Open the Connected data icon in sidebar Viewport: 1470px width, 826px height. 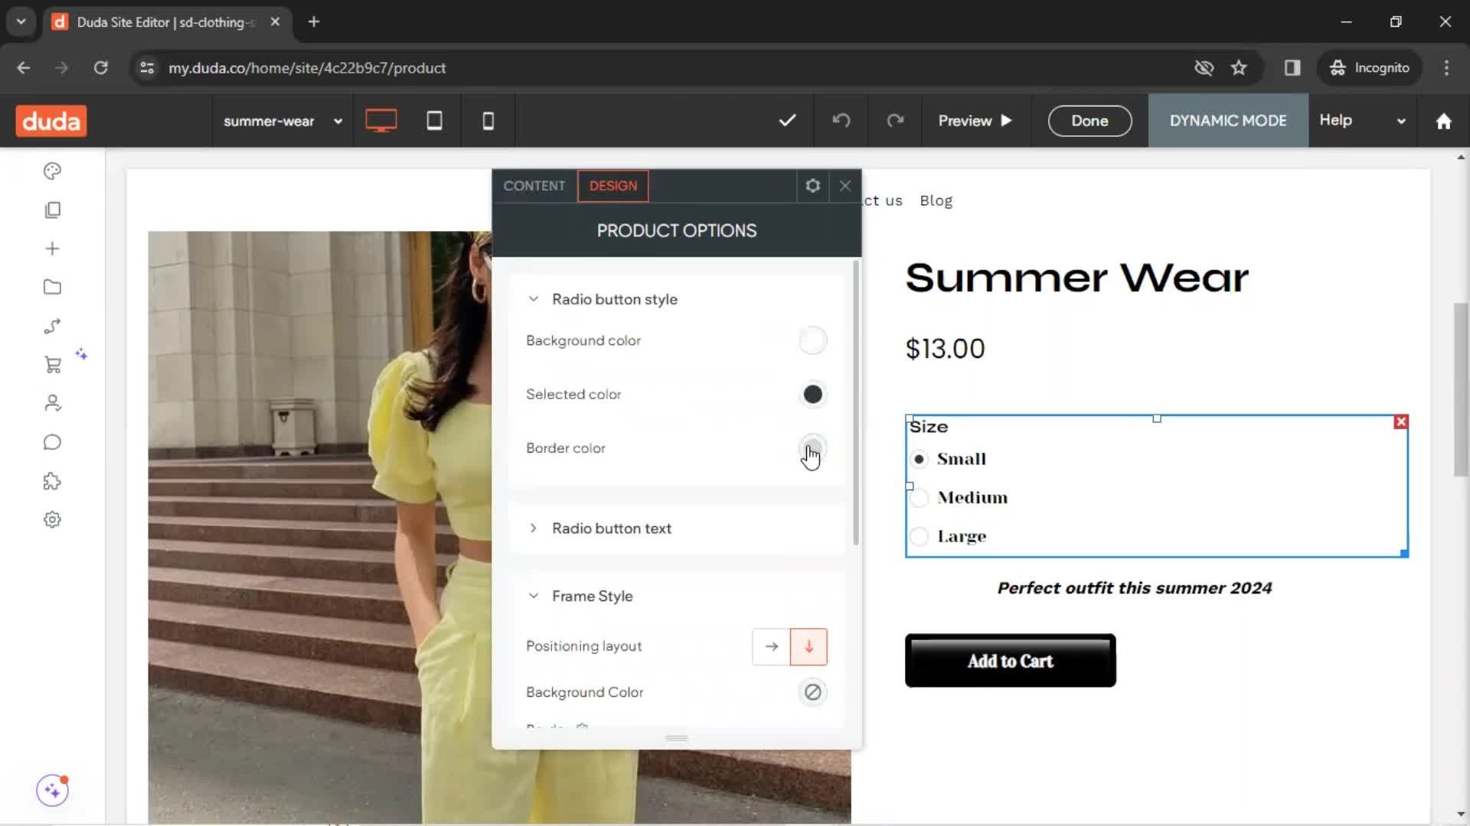52,326
